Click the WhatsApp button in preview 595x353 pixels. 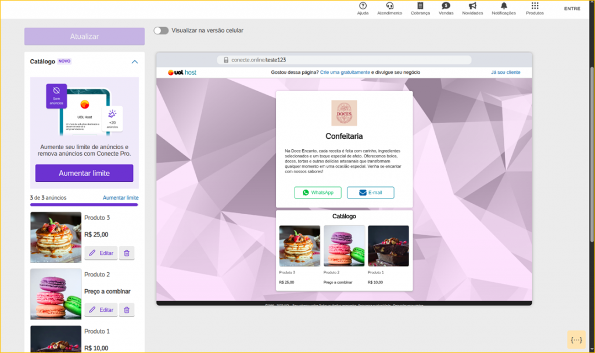click(x=318, y=193)
